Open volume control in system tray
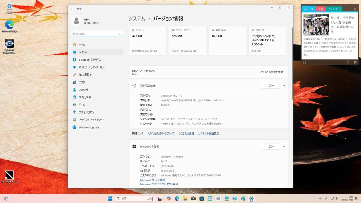 pyautogui.click(x=336, y=198)
